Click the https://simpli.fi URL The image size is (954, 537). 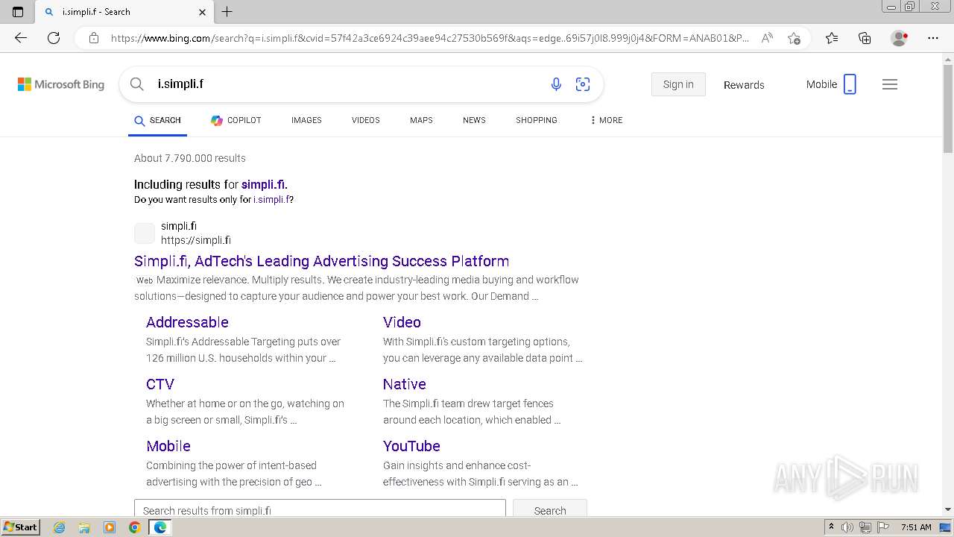[196, 240]
